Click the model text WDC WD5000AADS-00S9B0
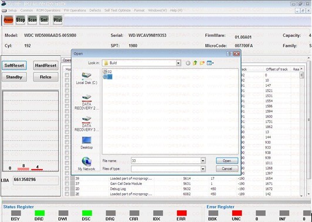This screenshot has height=222, width=312. pos(50,35)
